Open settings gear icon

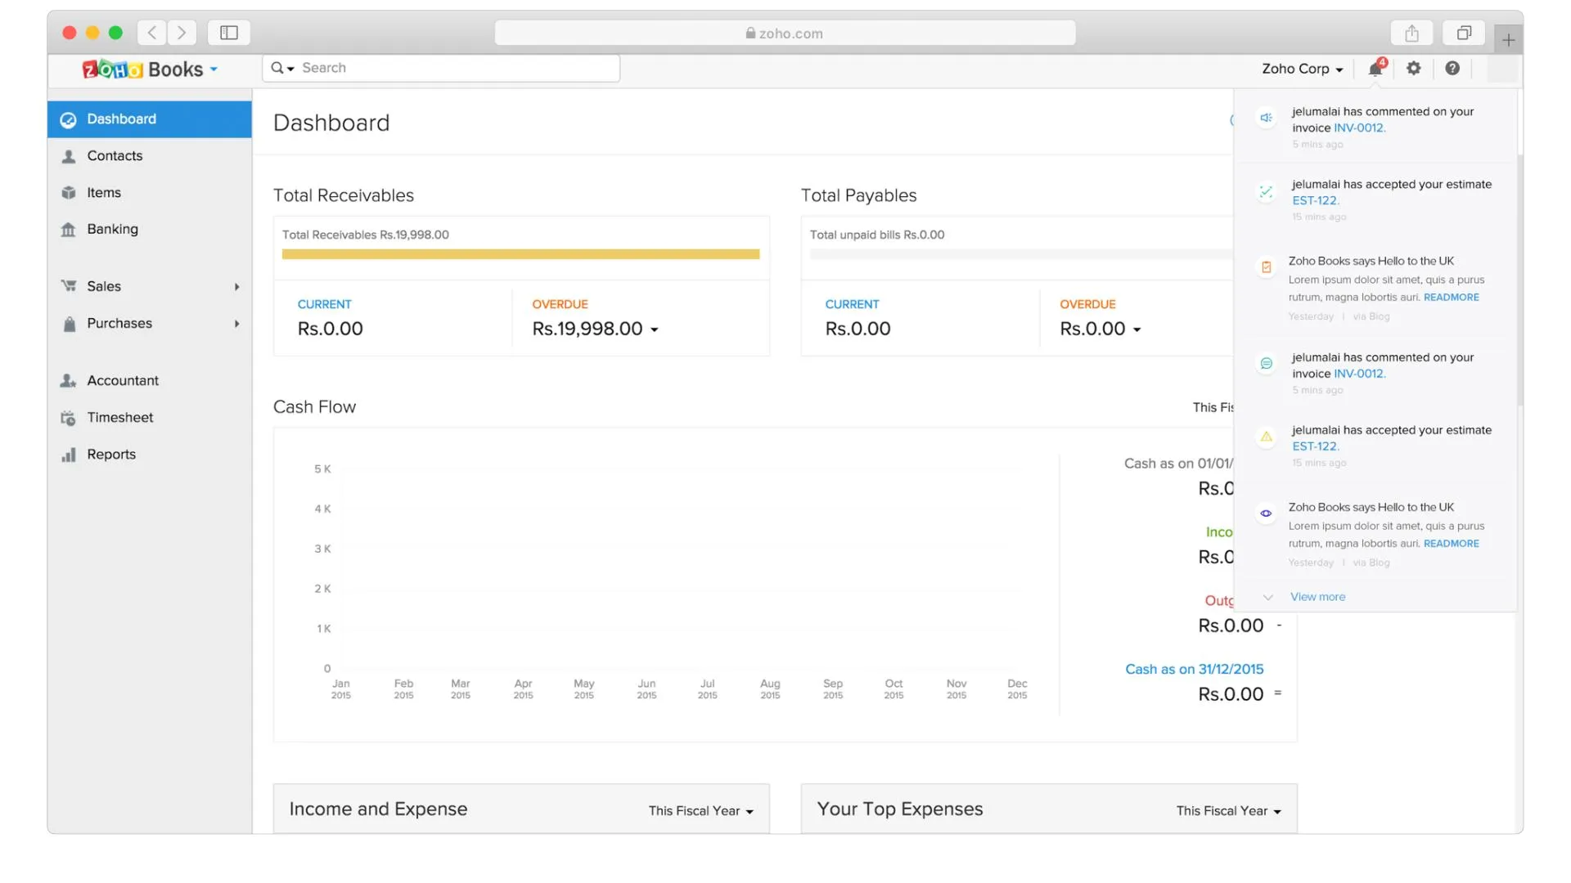[x=1414, y=69]
